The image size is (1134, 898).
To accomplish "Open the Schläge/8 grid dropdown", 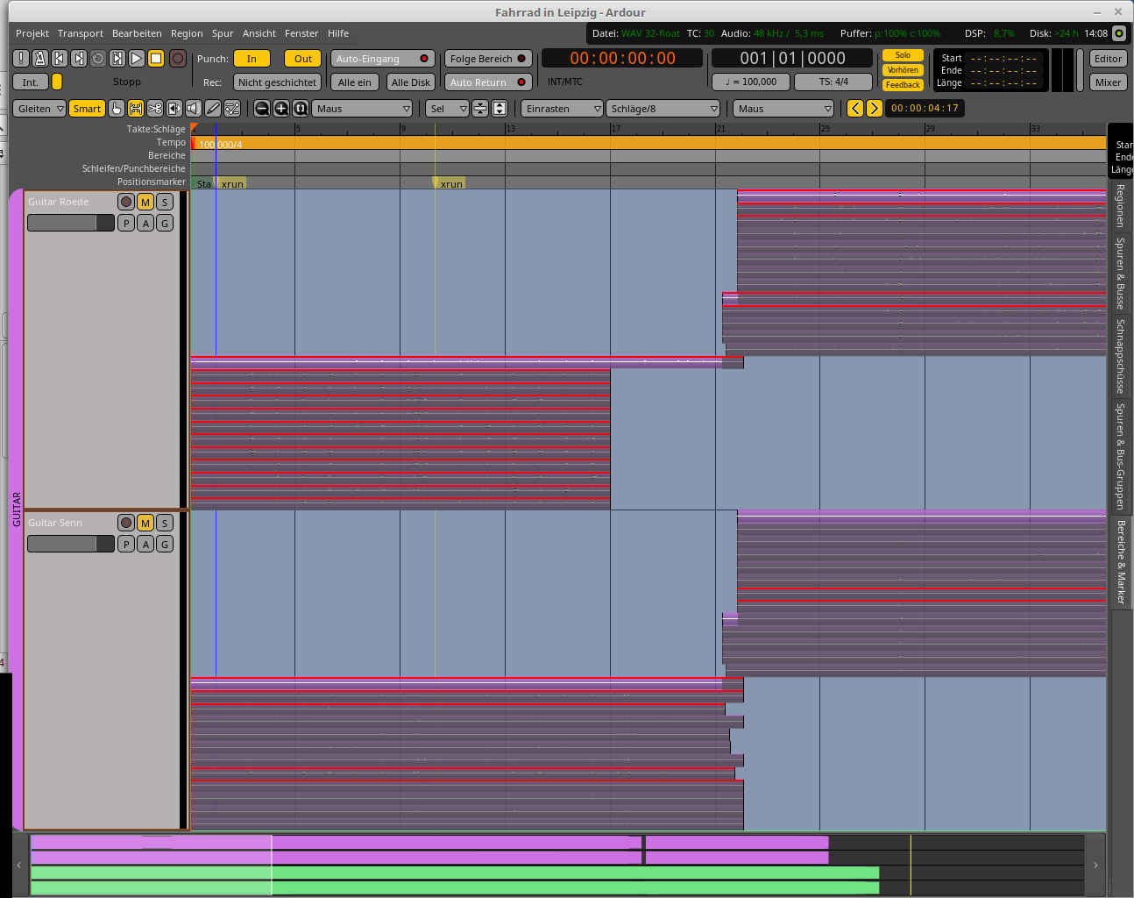I will click(663, 109).
